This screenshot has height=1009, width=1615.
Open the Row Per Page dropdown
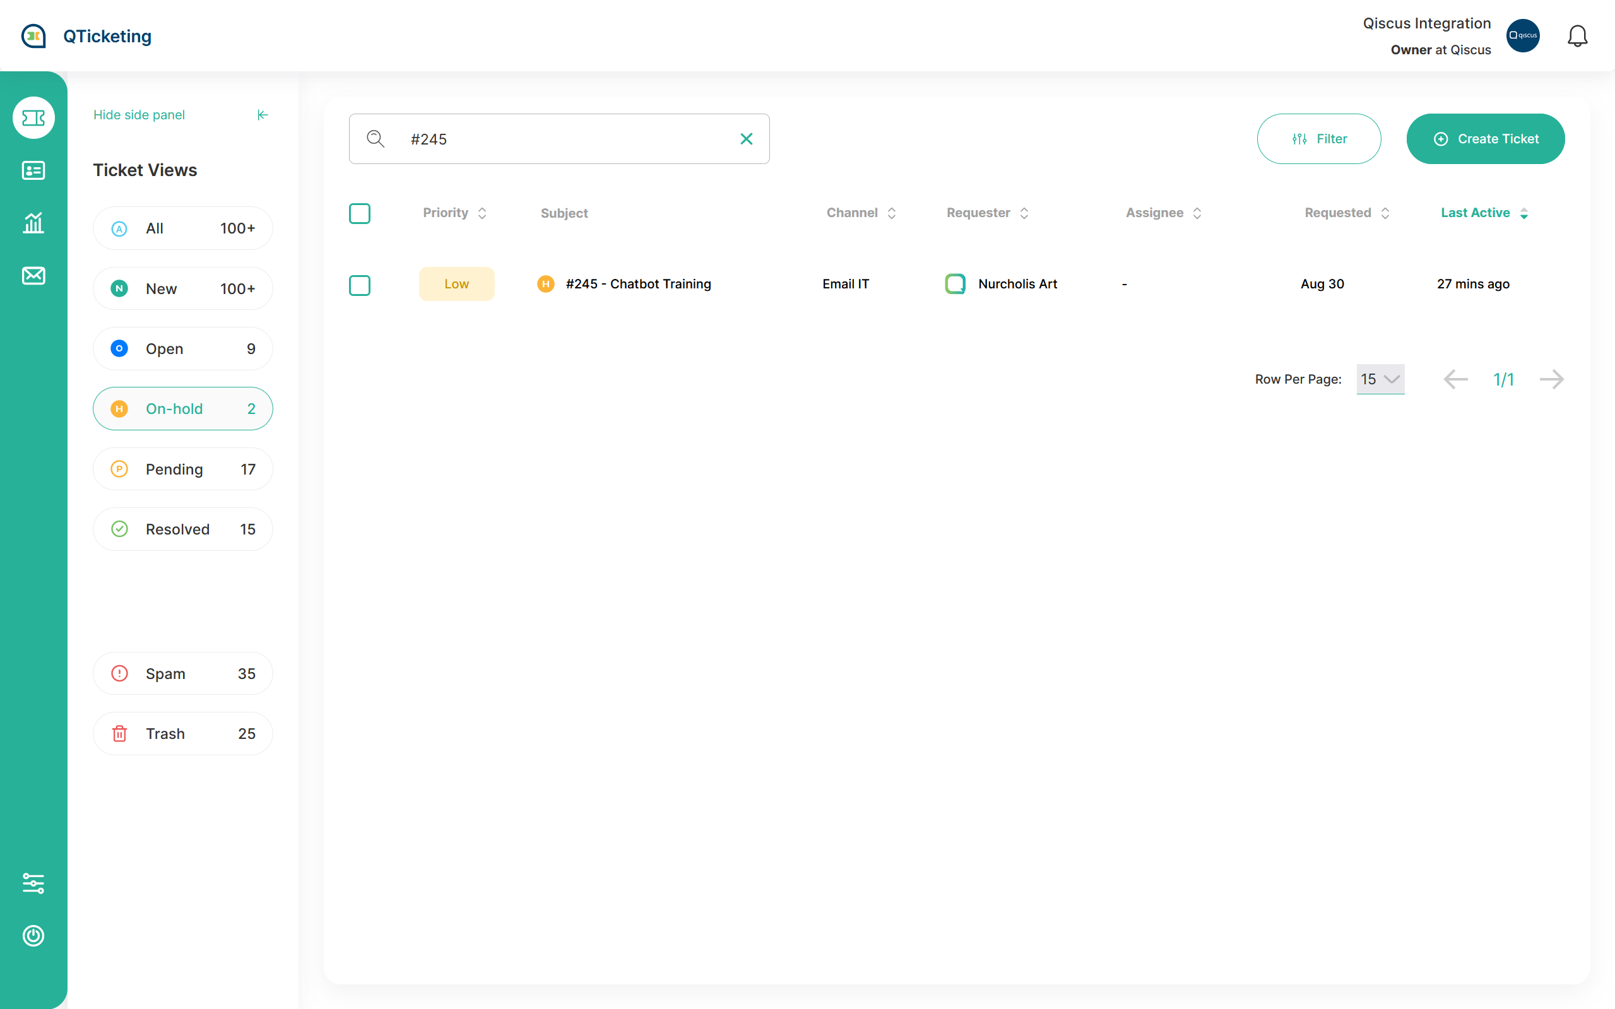pyautogui.click(x=1380, y=379)
